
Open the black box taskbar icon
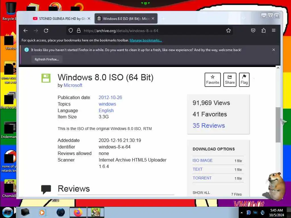pos(25,212)
